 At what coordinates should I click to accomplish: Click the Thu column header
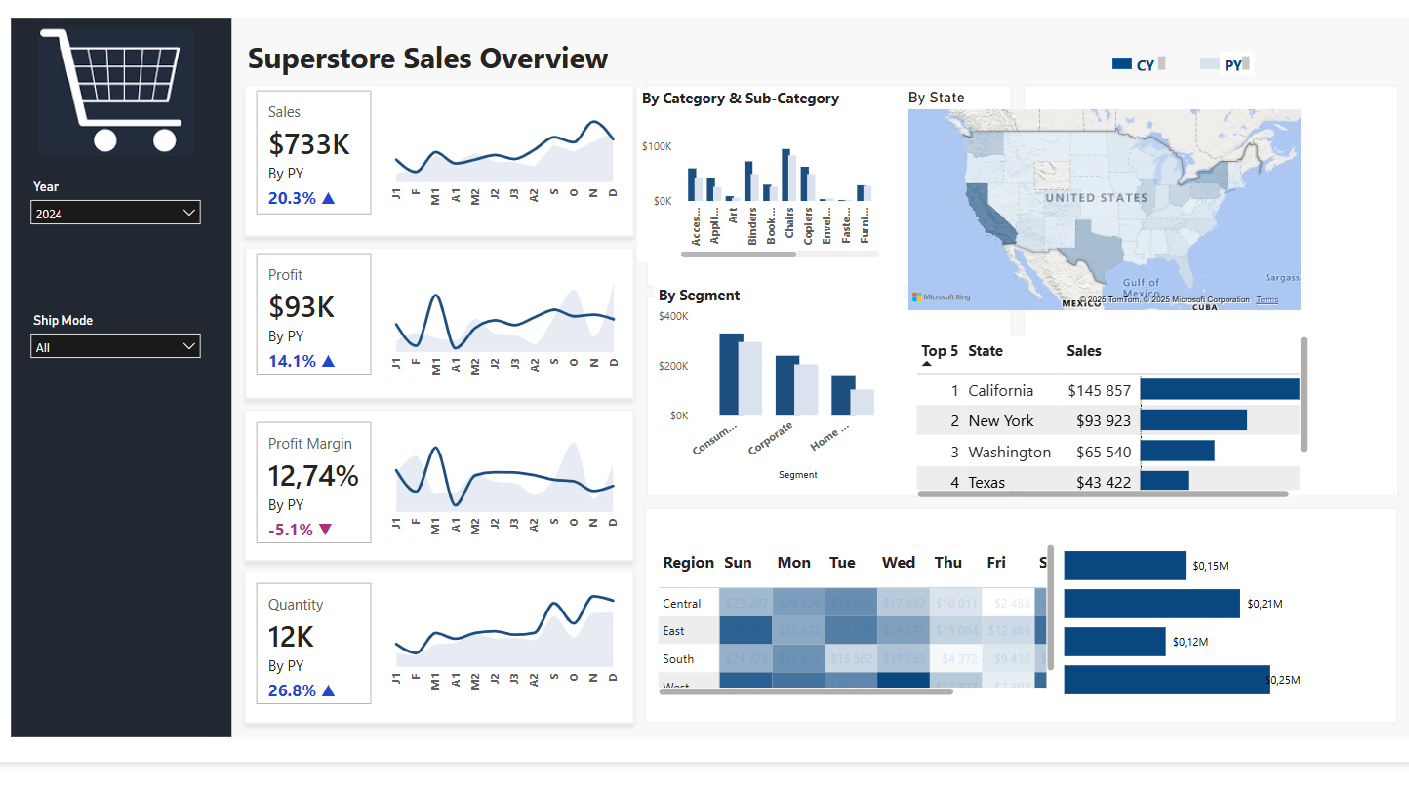(948, 563)
